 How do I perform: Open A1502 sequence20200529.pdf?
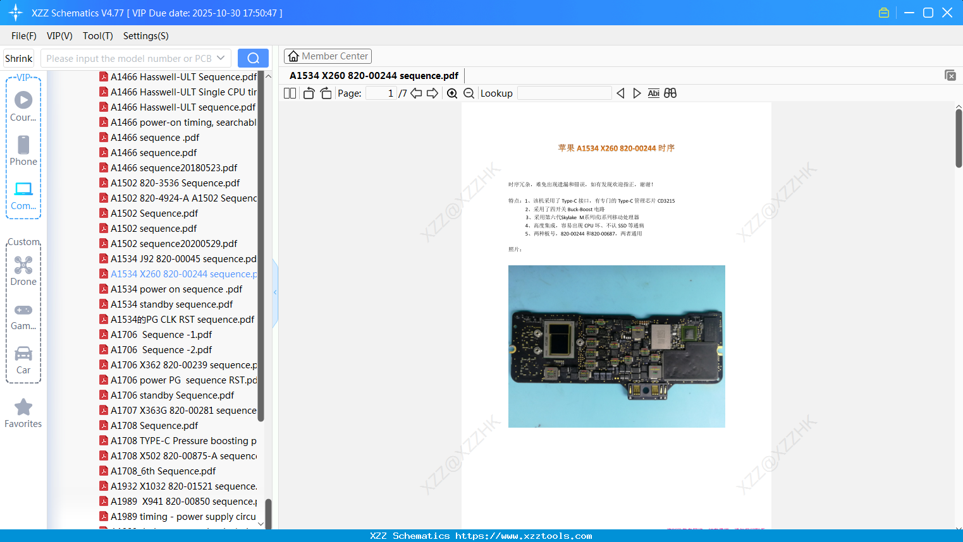click(174, 244)
